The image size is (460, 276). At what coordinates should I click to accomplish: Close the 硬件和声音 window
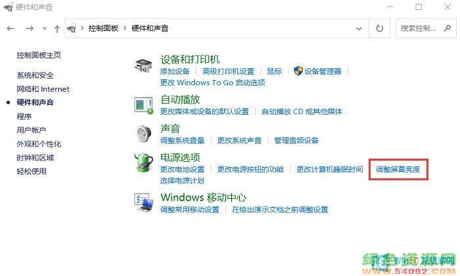[x=448, y=7]
